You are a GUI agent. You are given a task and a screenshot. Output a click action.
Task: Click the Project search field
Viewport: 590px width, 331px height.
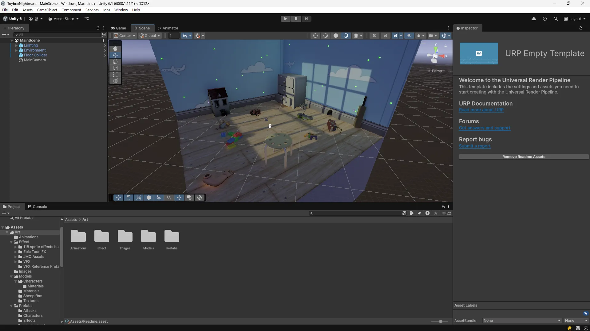(x=355, y=213)
